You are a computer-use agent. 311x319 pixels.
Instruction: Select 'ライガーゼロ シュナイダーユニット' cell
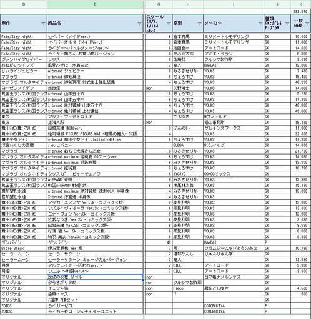pos(95,312)
